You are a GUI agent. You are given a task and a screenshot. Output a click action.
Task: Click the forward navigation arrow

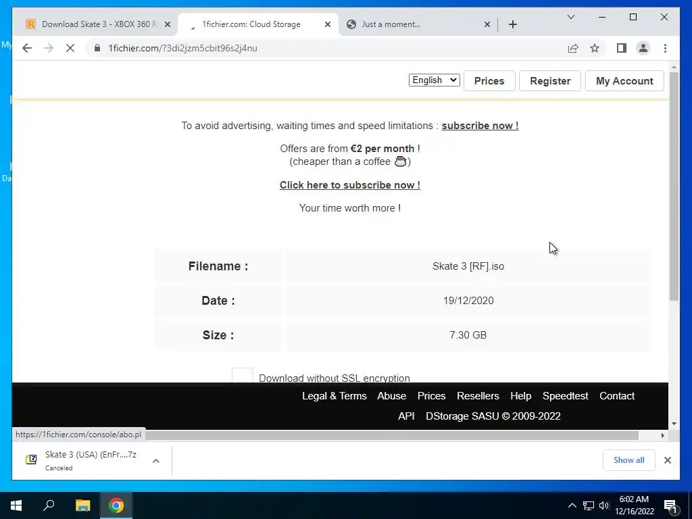click(49, 48)
